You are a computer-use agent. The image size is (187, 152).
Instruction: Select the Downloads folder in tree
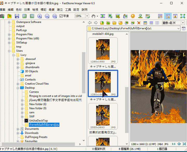point(31,133)
